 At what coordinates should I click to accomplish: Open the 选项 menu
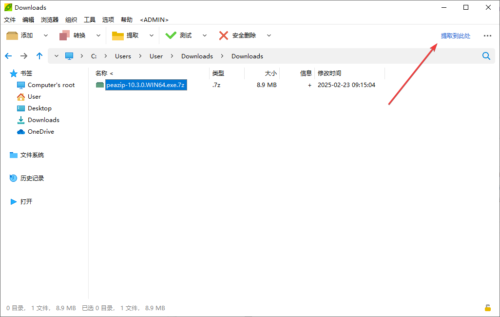(108, 19)
